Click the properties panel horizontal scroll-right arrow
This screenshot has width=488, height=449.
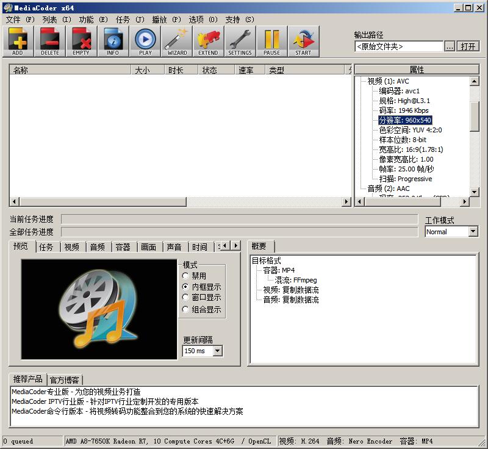coord(464,202)
